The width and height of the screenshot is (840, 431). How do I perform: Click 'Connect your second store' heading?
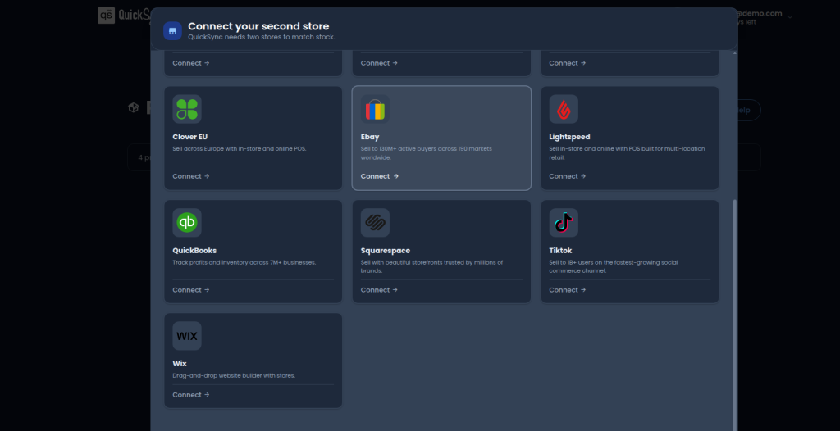258,26
